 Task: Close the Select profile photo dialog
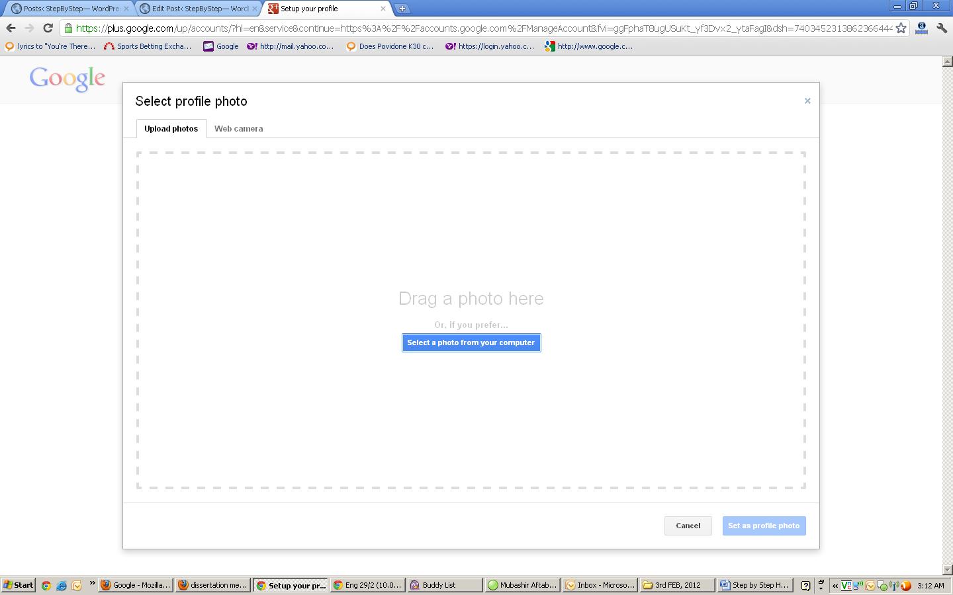(x=807, y=101)
